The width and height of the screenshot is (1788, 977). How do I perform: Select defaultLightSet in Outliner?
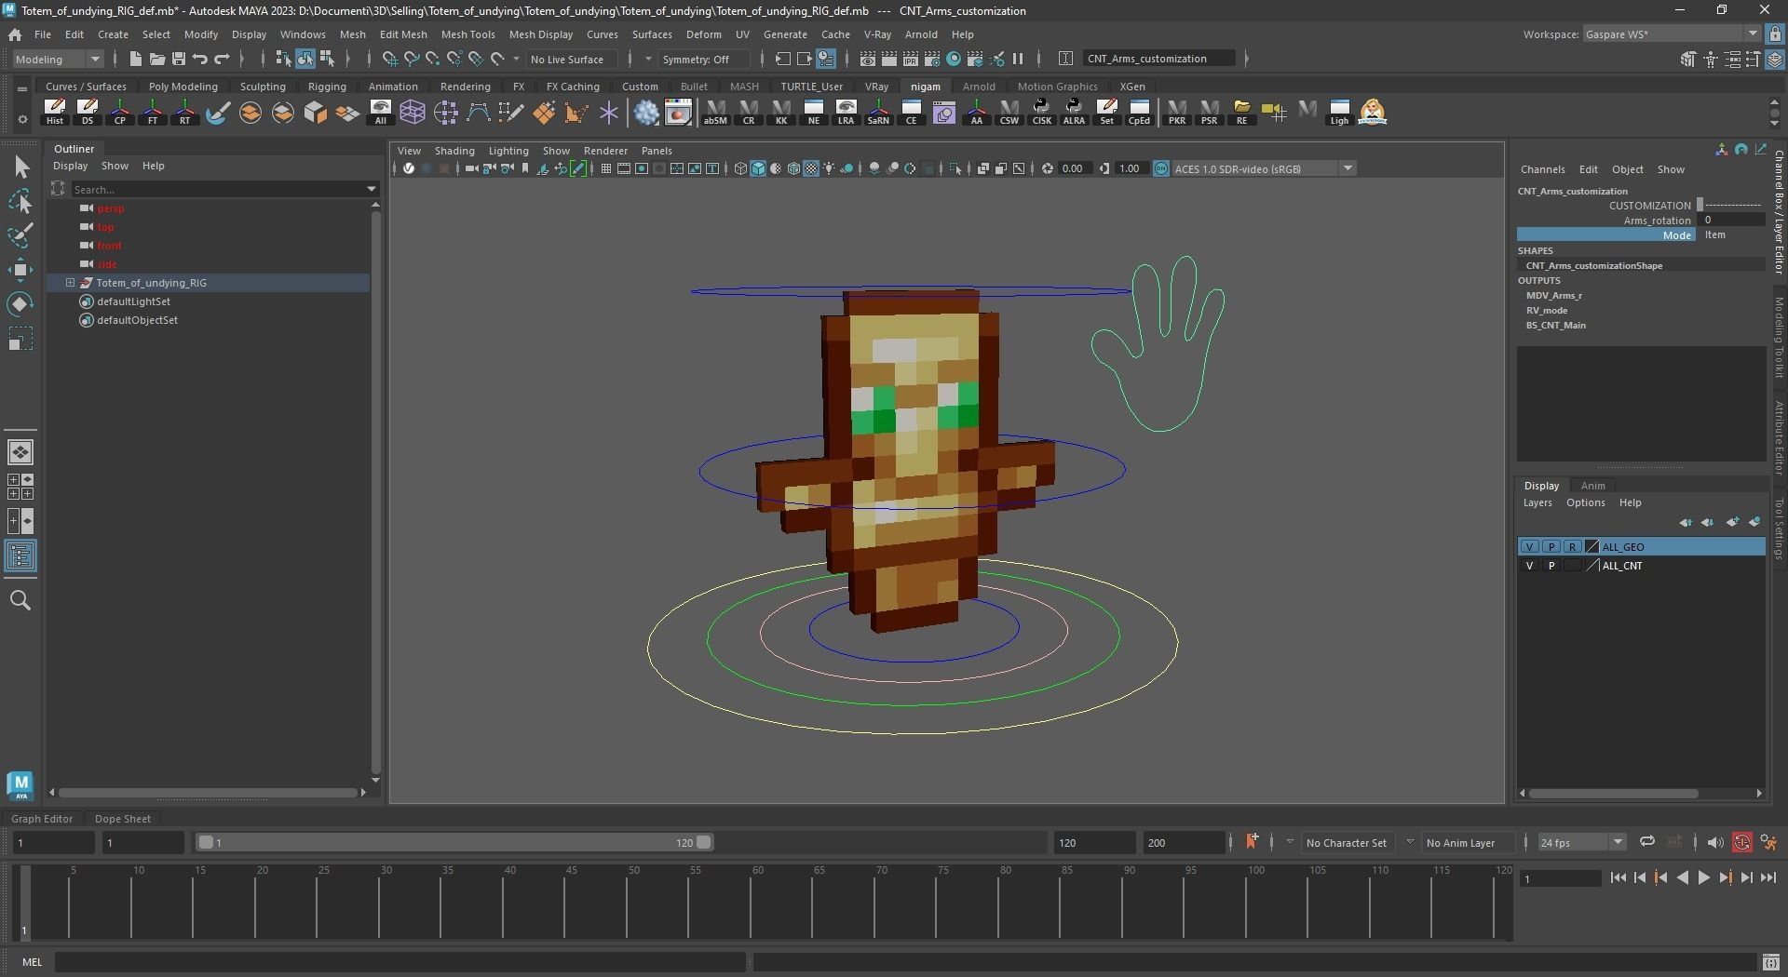tap(133, 301)
